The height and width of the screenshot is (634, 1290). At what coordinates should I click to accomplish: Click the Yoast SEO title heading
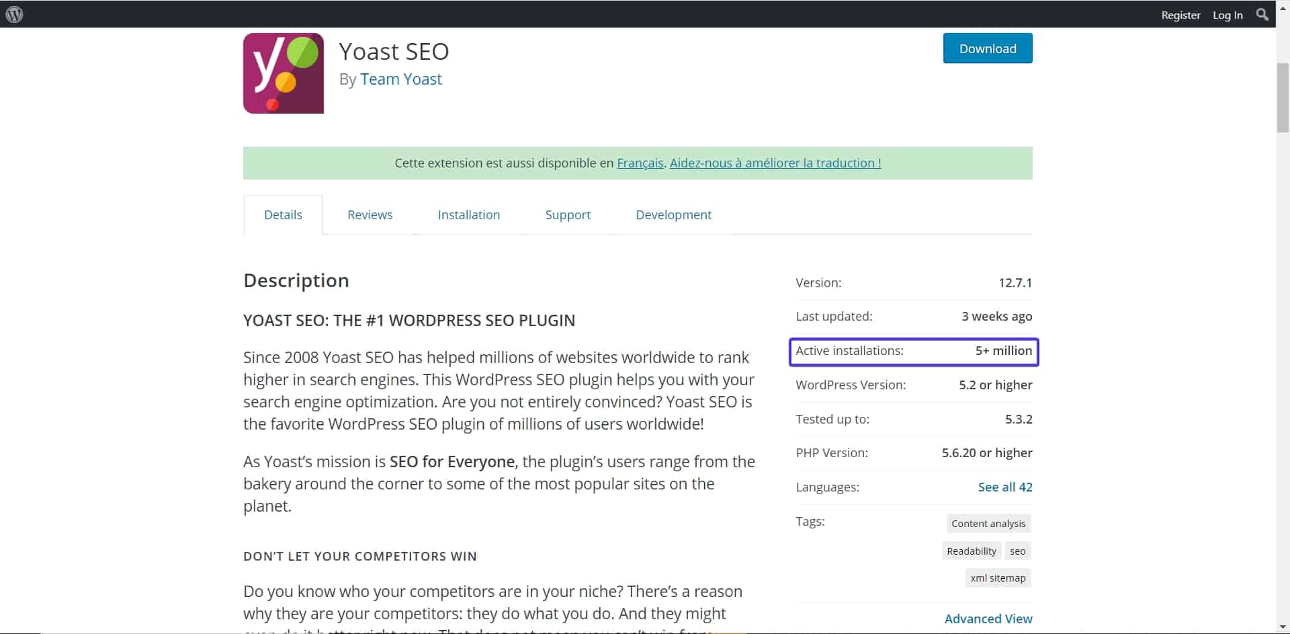click(x=394, y=52)
